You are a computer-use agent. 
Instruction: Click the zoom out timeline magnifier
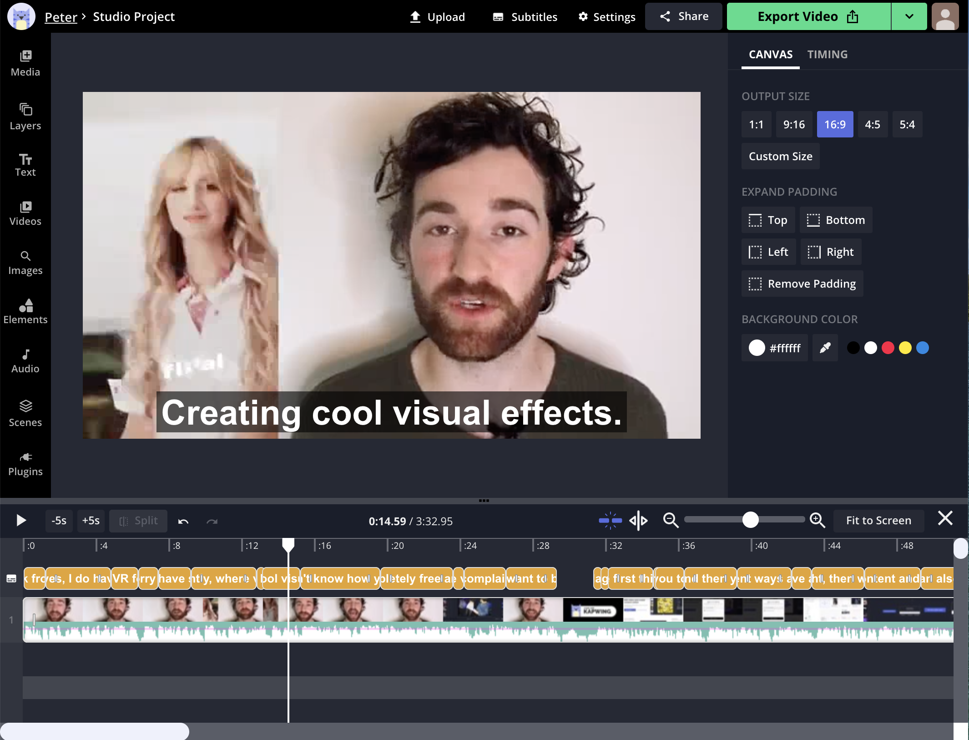click(x=671, y=520)
